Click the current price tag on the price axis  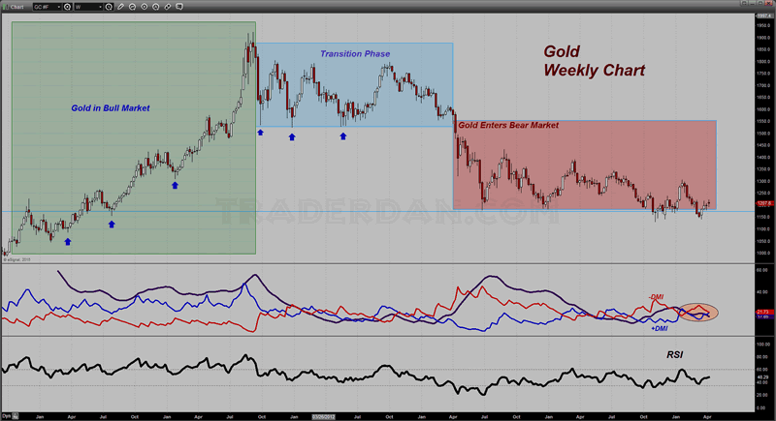764,203
